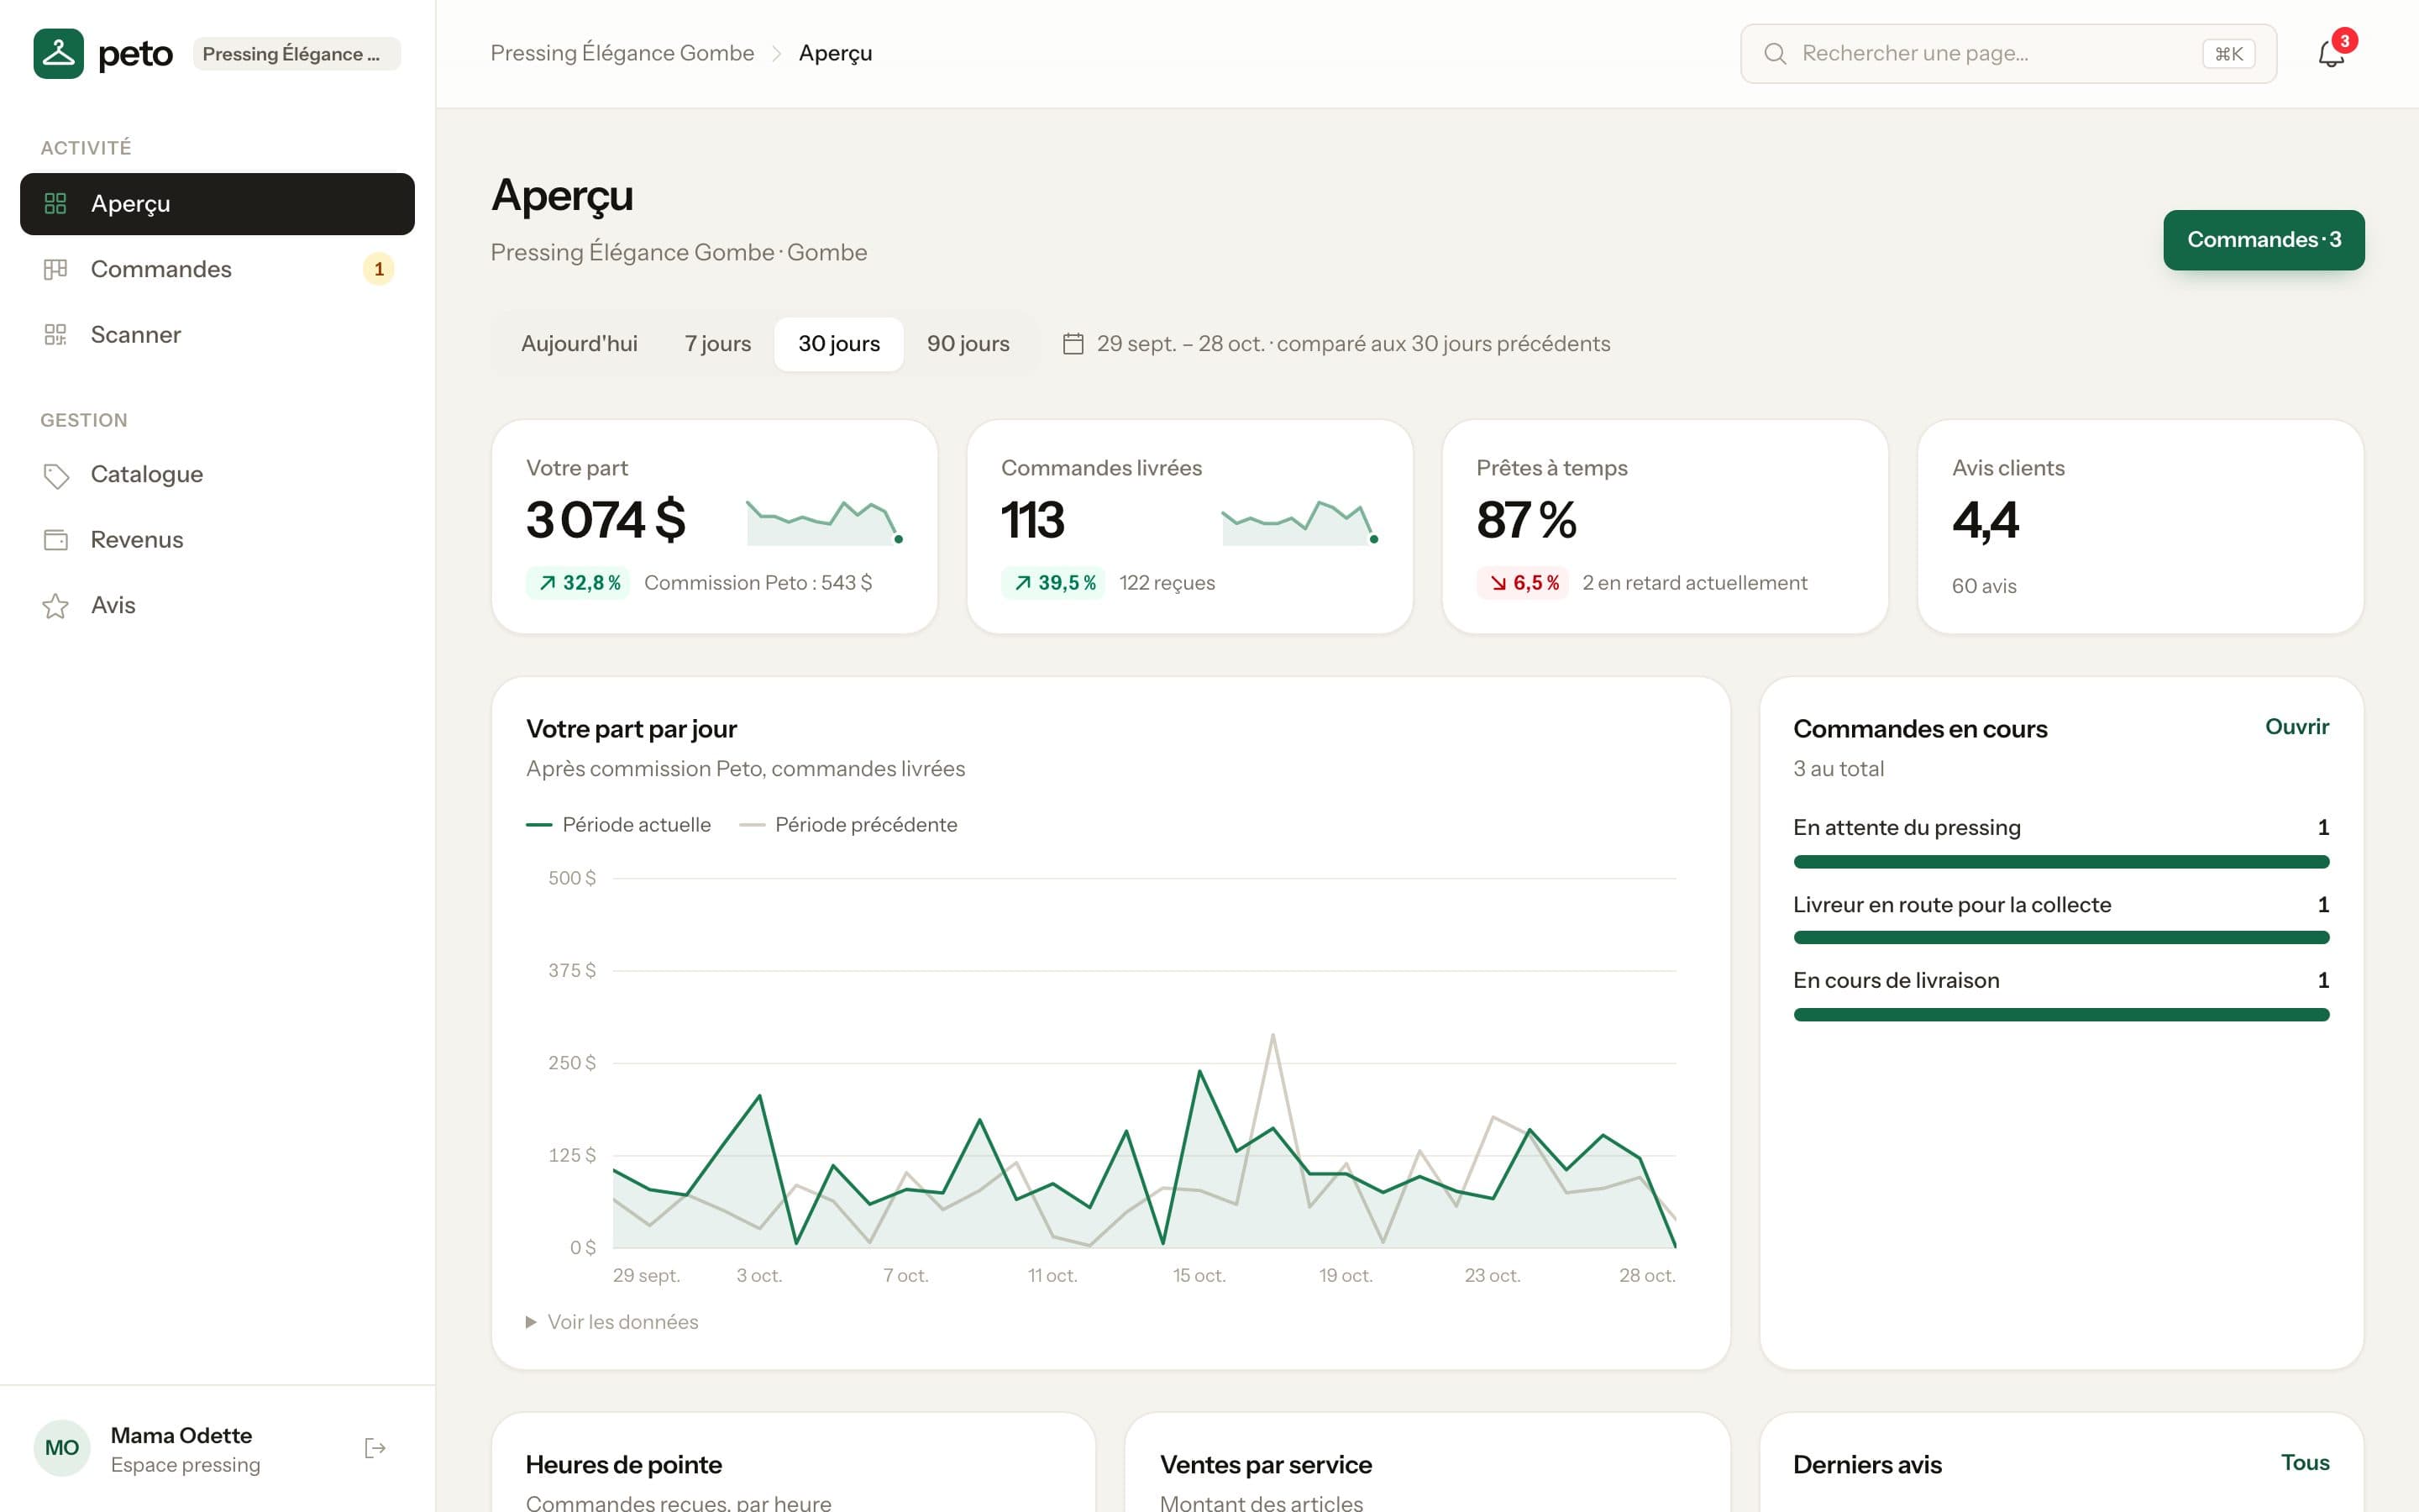
Task: Expand Voir les données disclosure
Action: (x=611, y=1322)
